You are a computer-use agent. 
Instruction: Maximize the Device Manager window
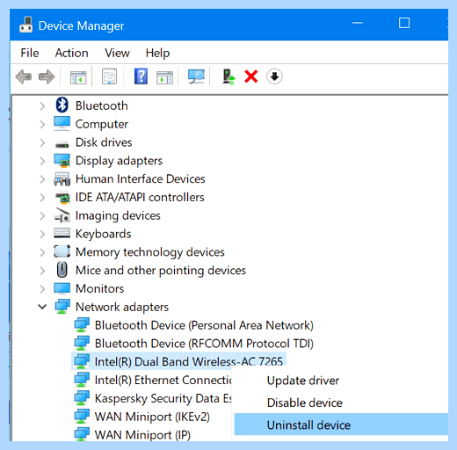tap(404, 23)
